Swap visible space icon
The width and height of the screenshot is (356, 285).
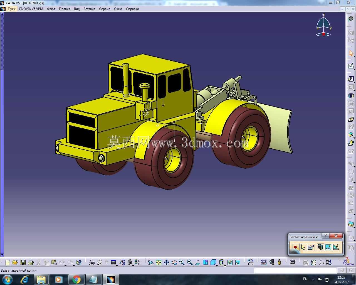(x=238, y=262)
